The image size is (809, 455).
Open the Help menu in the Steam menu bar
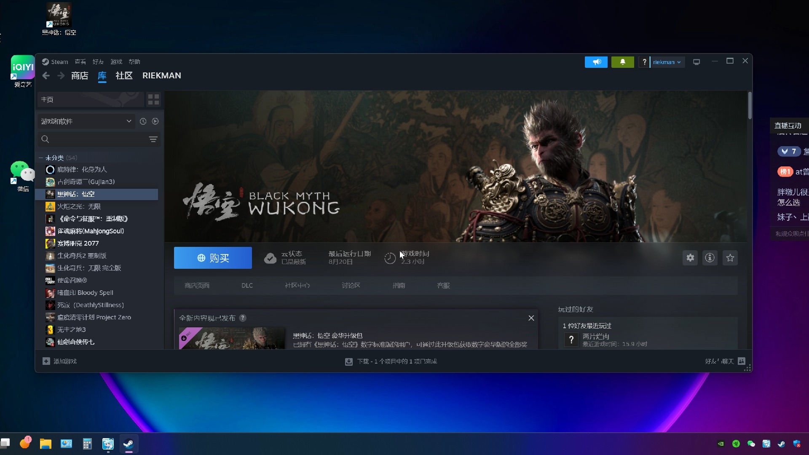coord(134,62)
